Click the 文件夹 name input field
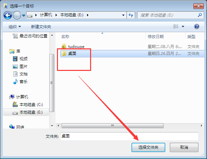The height and width of the screenshot is (159, 207). 129,136
